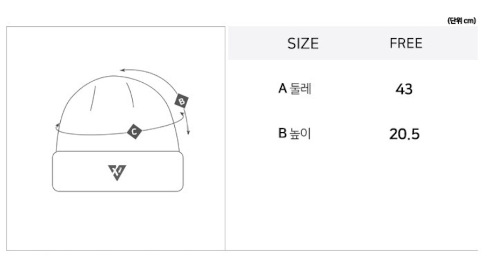Click the B diamond marker on diagram
The width and height of the screenshot is (484, 257).
click(x=182, y=101)
